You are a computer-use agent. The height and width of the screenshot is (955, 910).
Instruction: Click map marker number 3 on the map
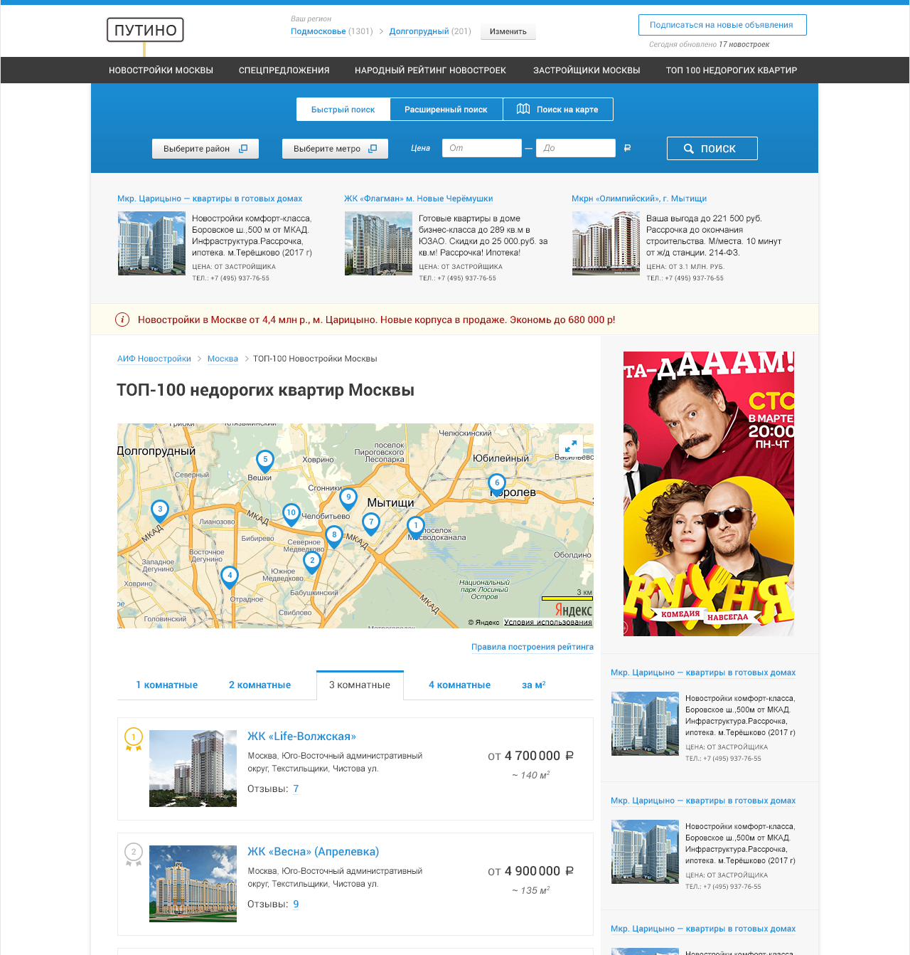click(x=160, y=510)
